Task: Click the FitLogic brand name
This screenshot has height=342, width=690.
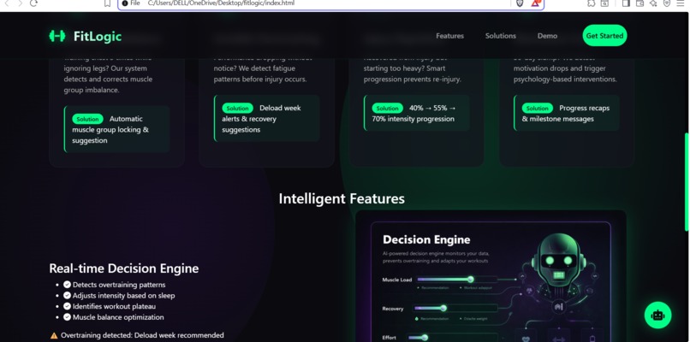Action: tap(98, 37)
